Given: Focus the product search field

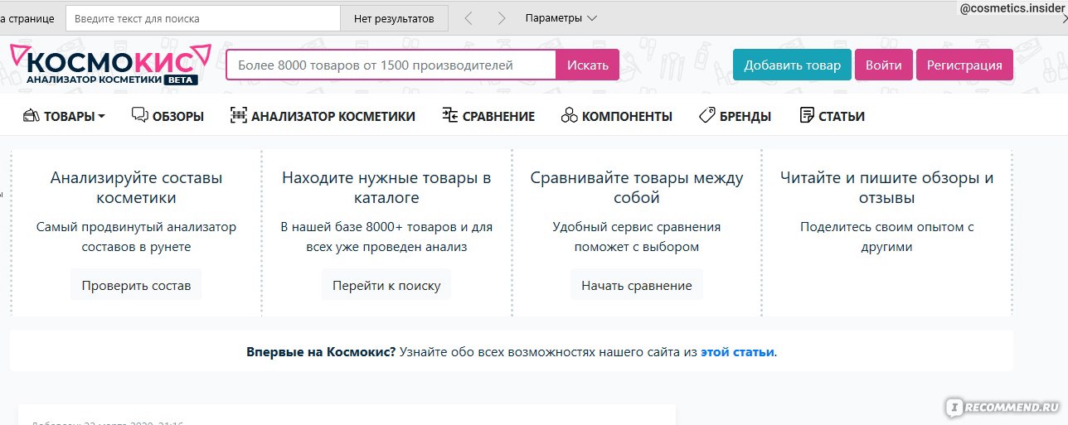Looking at the screenshot, I should pyautogui.click(x=391, y=65).
